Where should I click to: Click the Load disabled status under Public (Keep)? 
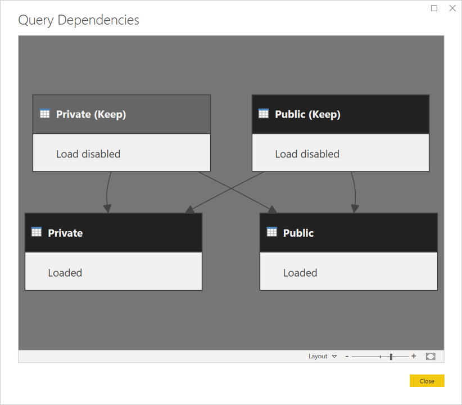[307, 154]
